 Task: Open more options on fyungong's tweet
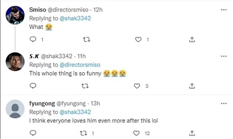pyautogui.click(x=224, y=103)
